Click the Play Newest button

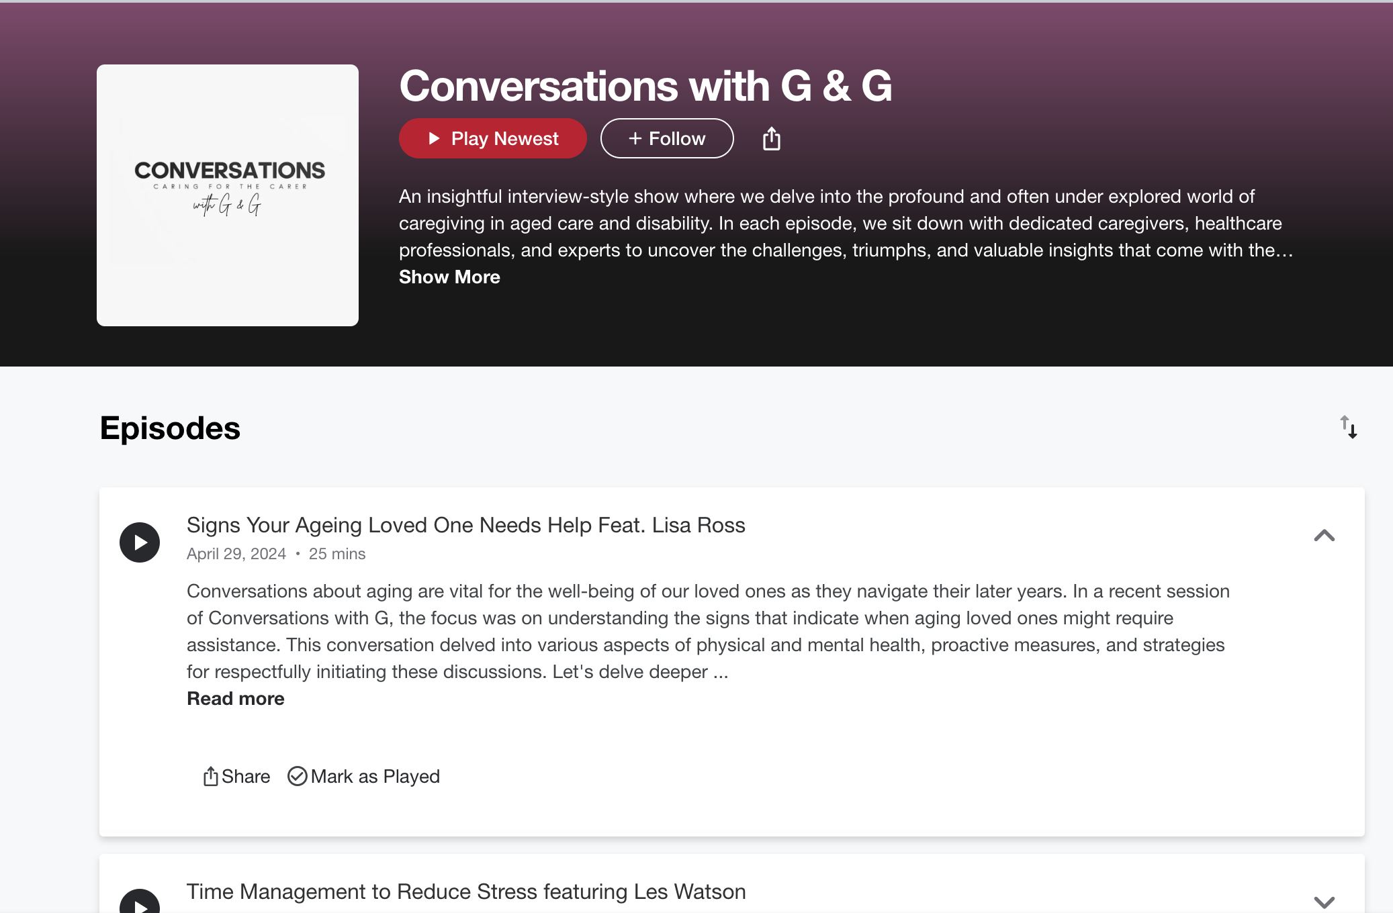click(492, 138)
